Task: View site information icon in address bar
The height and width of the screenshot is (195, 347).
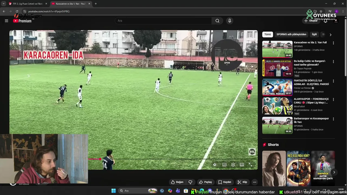Action: pyautogui.click(x=24, y=11)
